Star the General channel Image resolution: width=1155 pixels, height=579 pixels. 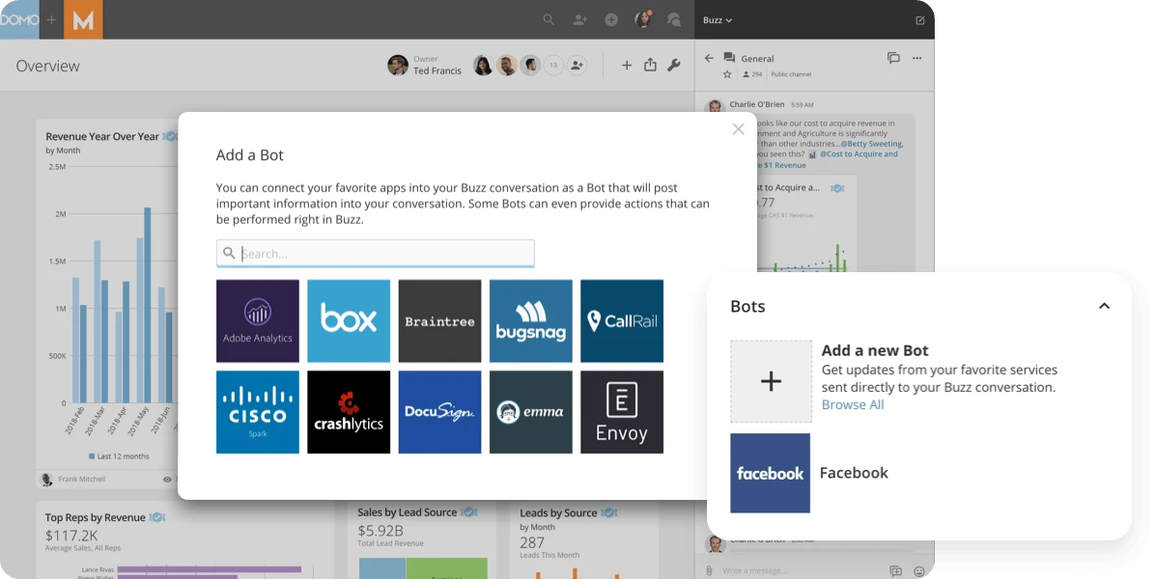click(x=728, y=74)
